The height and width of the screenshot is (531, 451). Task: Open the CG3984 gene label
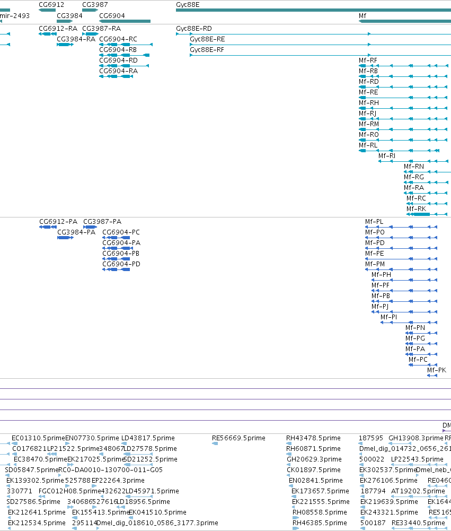click(x=70, y=16)
